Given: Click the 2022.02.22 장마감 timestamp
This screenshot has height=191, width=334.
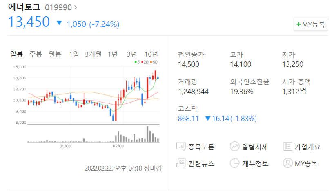Looking at the screenshot, I should [123, 168].
